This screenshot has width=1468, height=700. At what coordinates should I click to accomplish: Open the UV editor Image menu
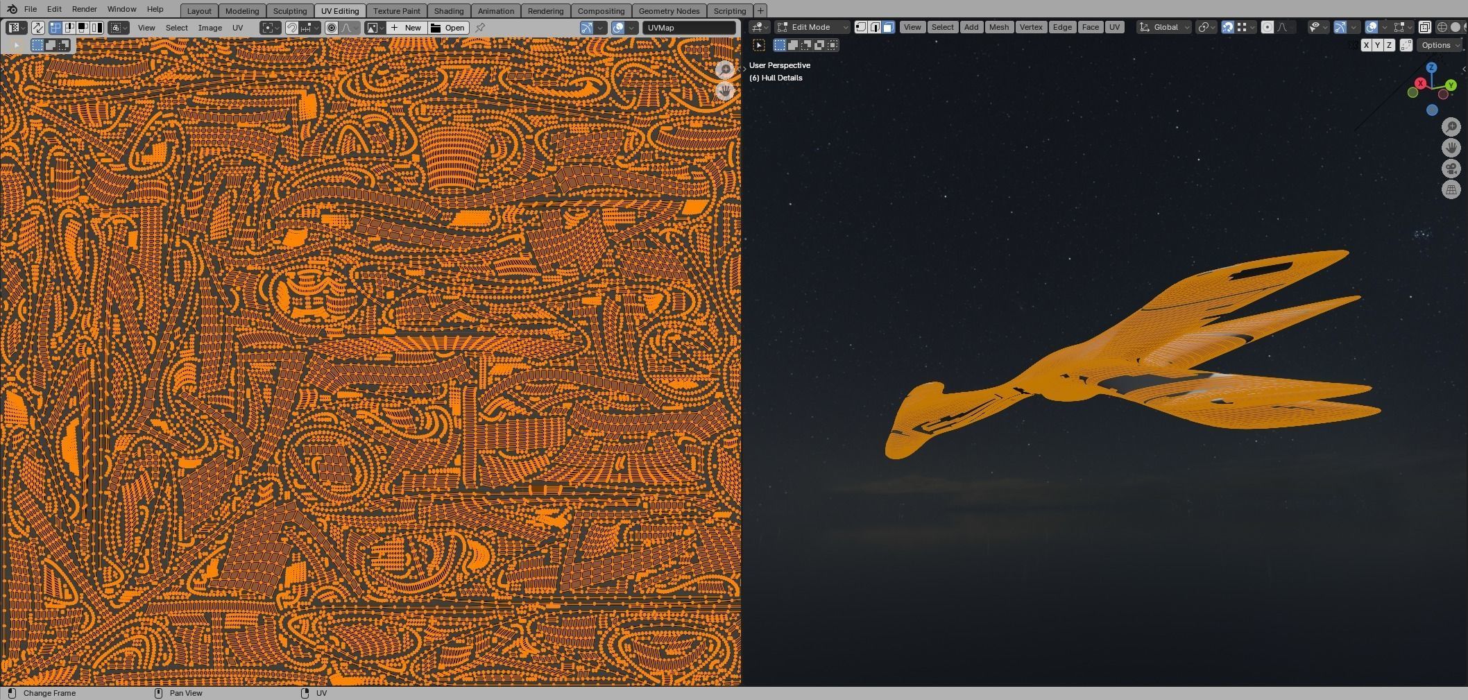[210, 28]
